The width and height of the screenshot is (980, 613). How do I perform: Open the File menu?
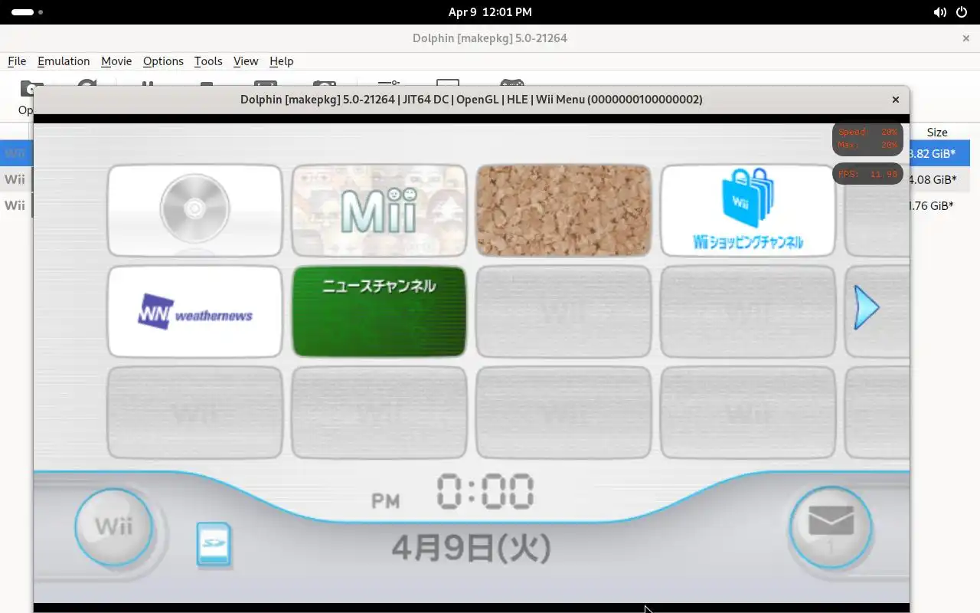(17, 61)
